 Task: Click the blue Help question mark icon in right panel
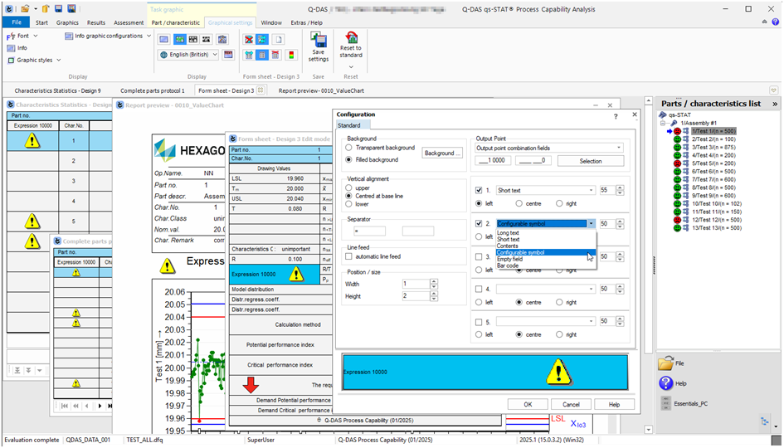(x=666, y=383)
